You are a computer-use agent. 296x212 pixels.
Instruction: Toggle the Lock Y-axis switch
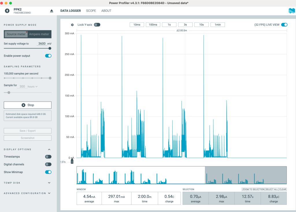(97, 25)
